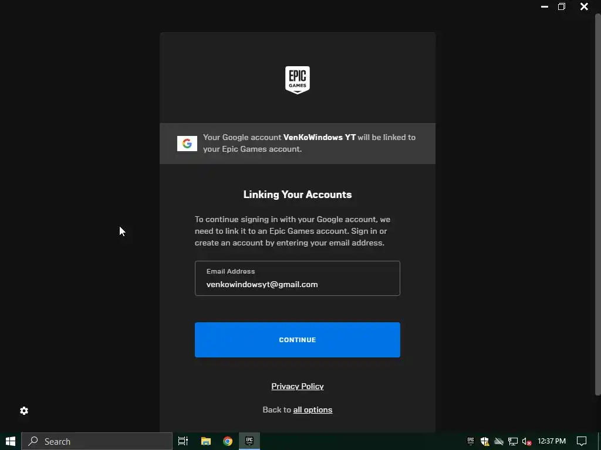Open the Privacy Policy link

point(298,386)
